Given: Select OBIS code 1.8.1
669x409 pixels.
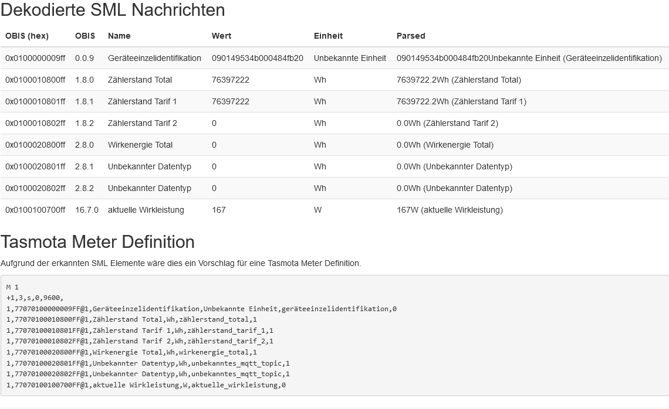Looking at the screenshot, I should [85, 101].
